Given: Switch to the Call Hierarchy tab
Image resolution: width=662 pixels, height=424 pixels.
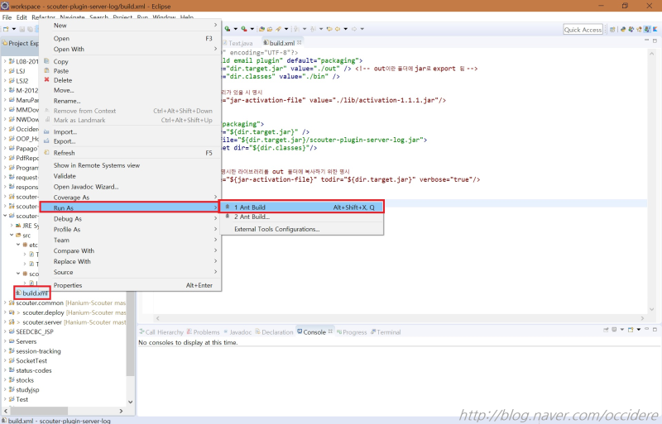Looking at the screenshot, I should click(x=161, y=332).
